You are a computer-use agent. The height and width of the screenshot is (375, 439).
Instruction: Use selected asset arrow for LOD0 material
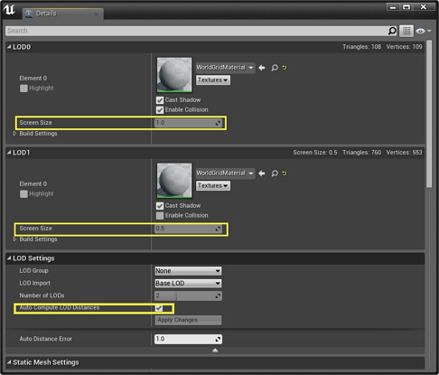coord(262,68)
